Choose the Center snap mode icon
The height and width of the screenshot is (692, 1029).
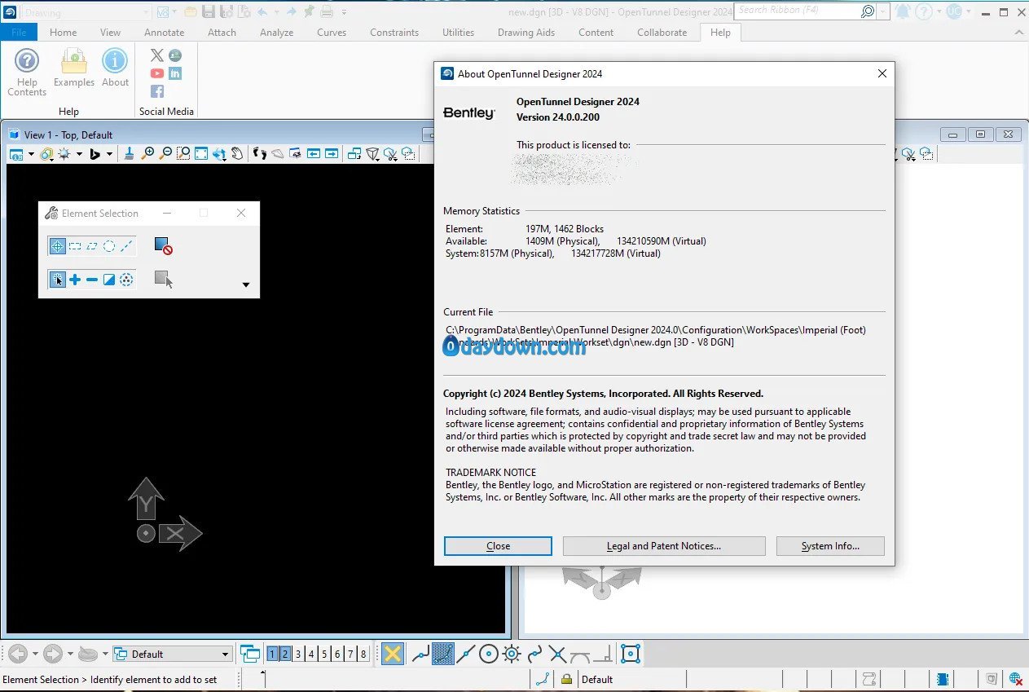489,654
